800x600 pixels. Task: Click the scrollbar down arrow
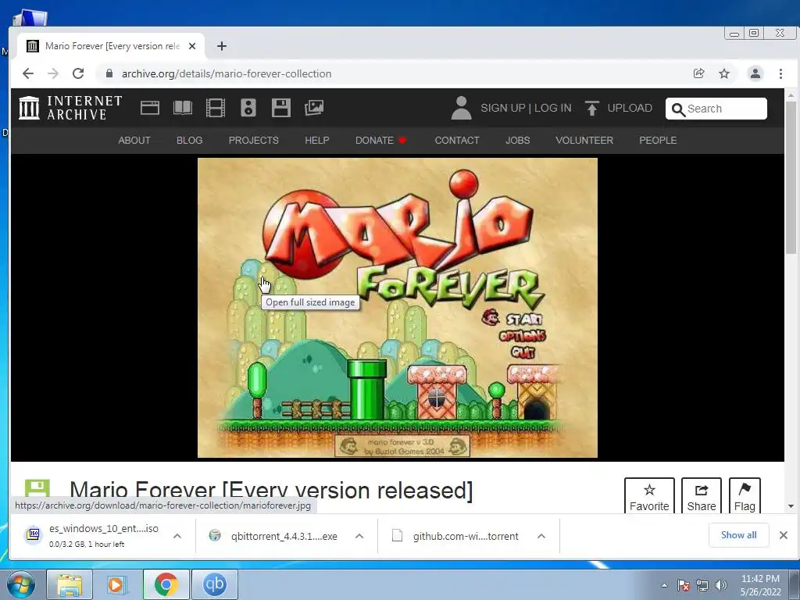click(x=791, y=506)
